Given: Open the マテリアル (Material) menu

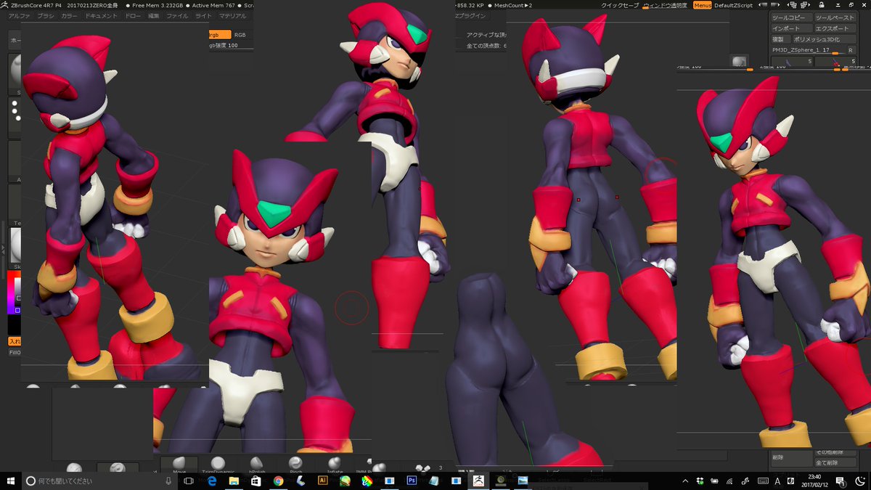Looking at the screenshot, I should (x=232, y=15).
